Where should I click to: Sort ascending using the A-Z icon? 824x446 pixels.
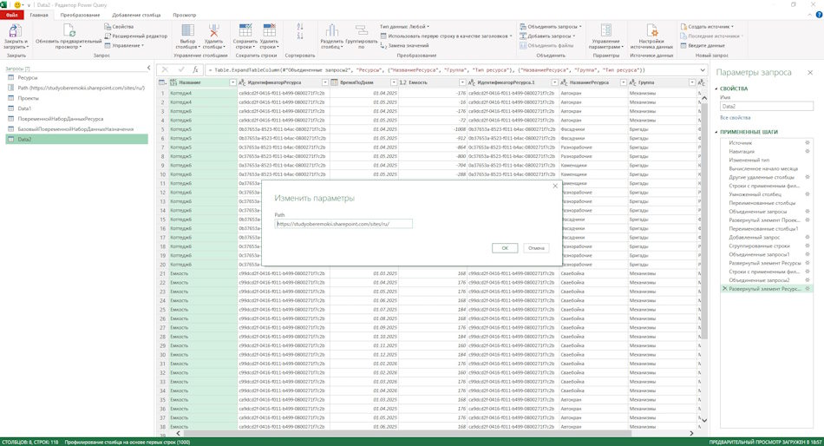[300, 26]
